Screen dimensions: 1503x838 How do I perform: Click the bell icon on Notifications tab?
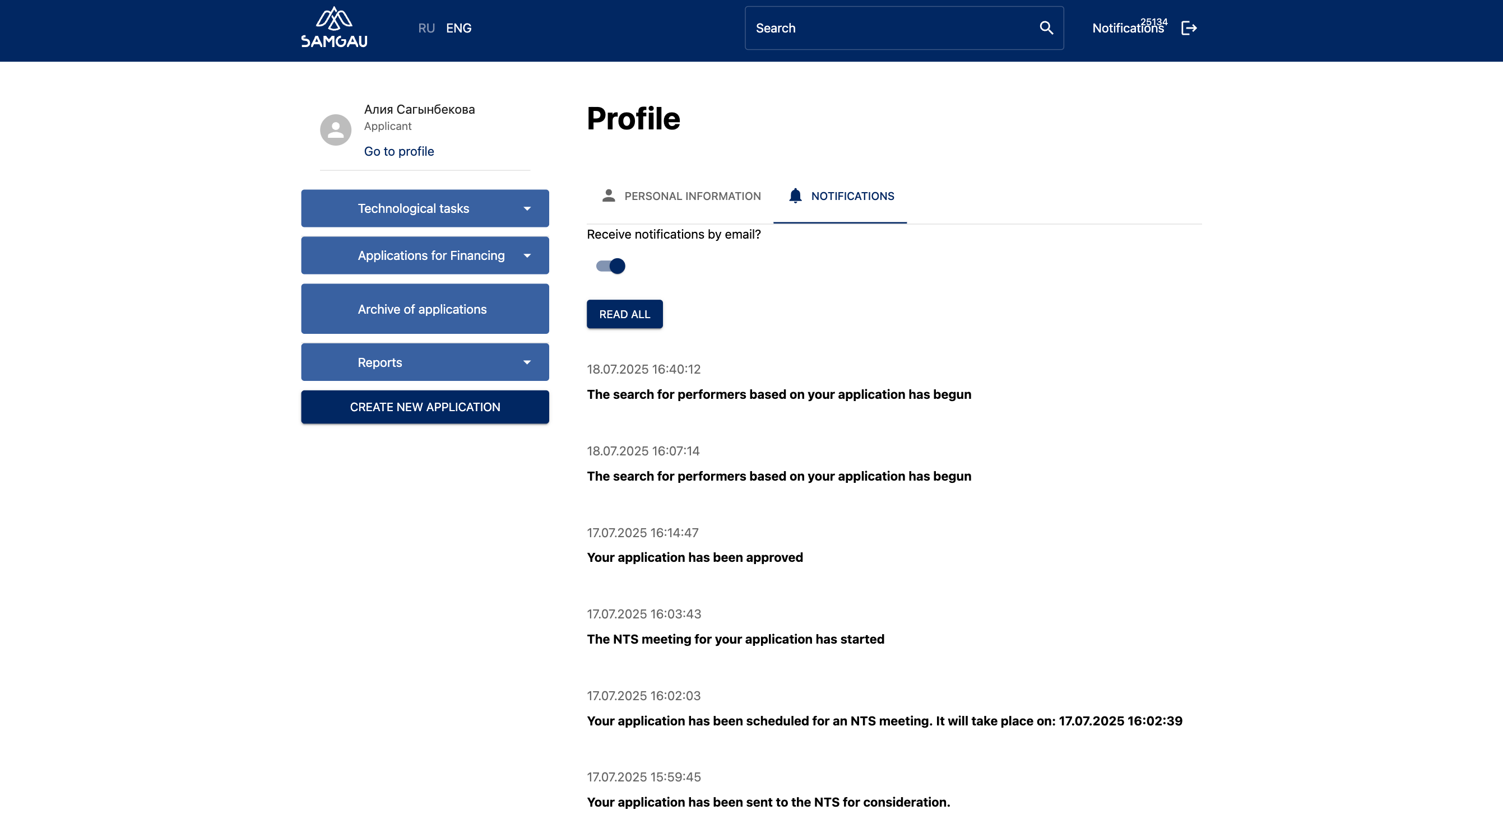pos(795,195)
